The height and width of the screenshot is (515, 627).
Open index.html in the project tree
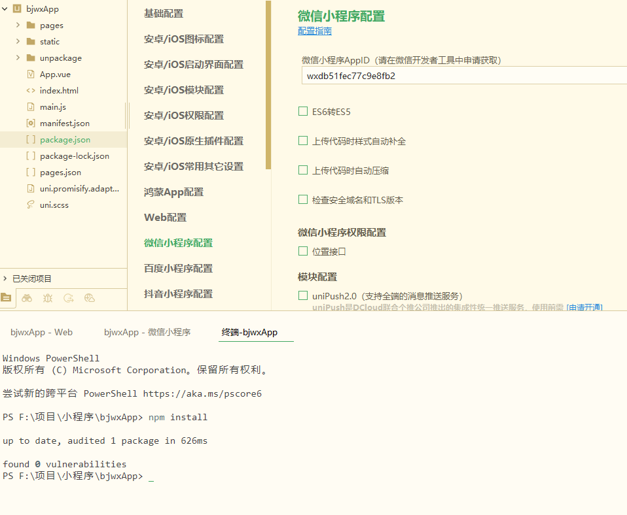coord(59,91)
